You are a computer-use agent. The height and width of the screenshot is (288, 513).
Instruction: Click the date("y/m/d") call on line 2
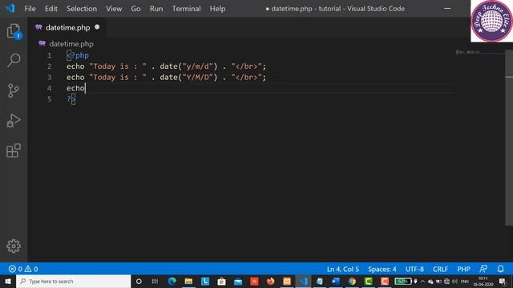point(188,66)
